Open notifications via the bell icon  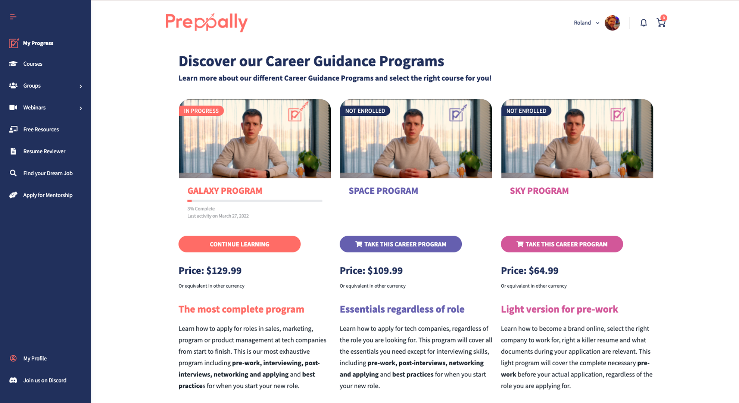coord(643,22)
